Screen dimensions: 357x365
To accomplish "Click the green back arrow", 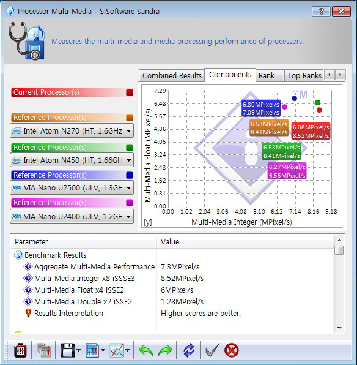I will point(146,350).
